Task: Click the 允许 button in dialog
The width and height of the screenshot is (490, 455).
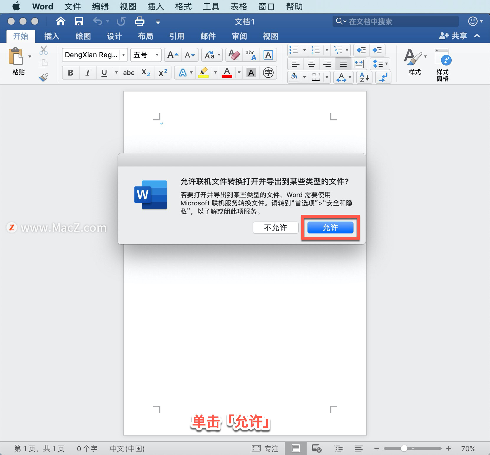Action: click(x=330, y=227)
